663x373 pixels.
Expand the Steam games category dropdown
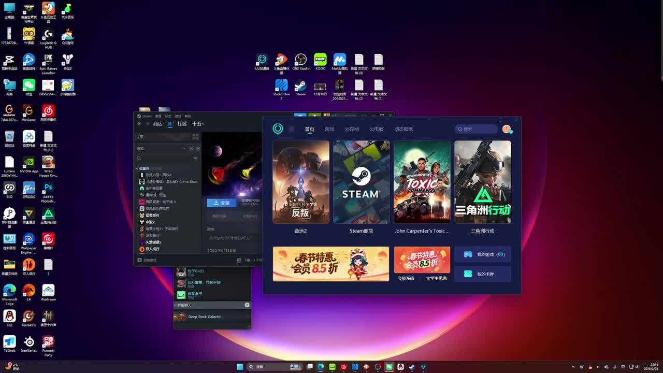click(183, 149)
